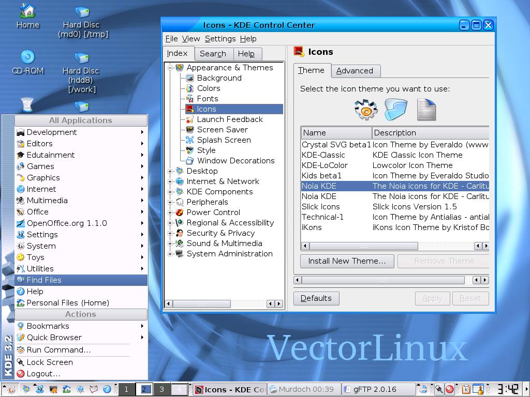
Task: Expand the KDE Components tree node
Action: 170,192
